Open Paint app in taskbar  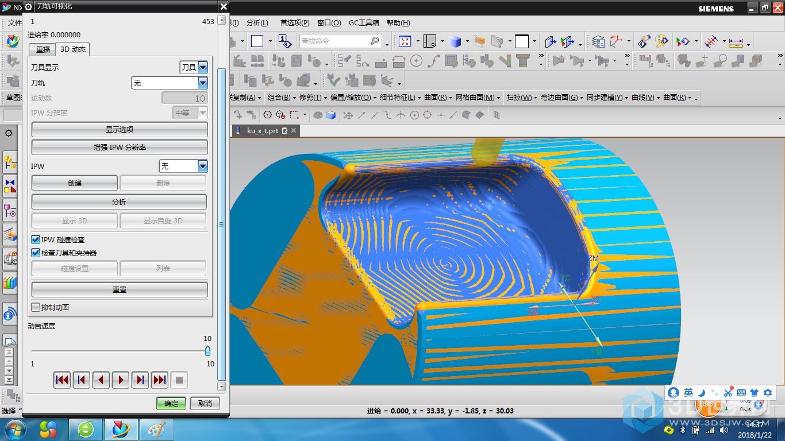156,430
